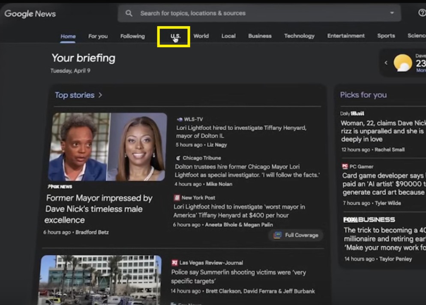The image size is (426, 305).
Task: Click the '4 hours ago · Mike Nolan' byline
Action: tap(204, 184)
